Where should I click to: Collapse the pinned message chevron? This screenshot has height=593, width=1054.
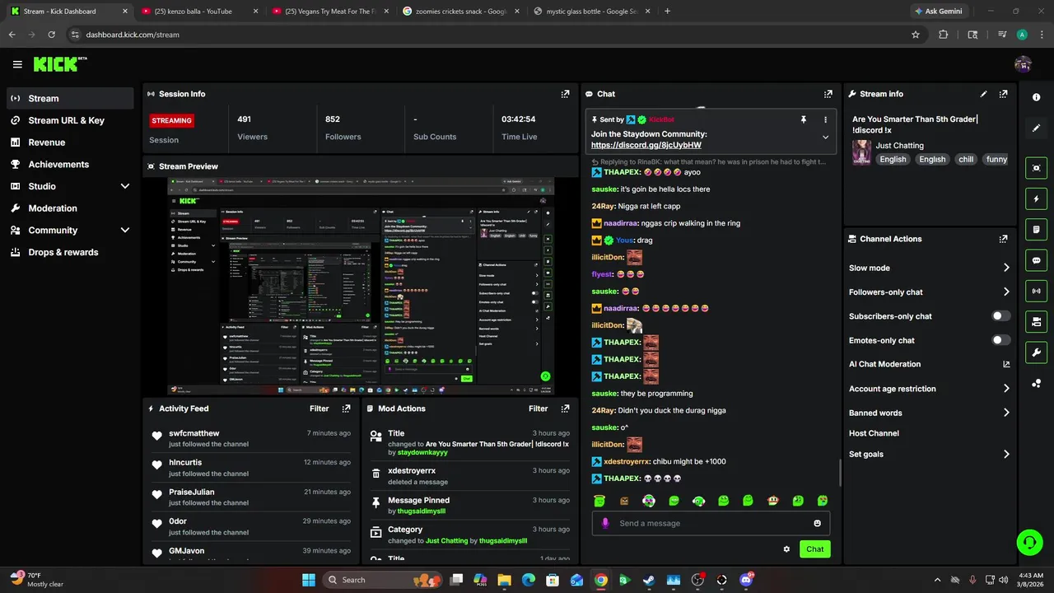(825, 138)
